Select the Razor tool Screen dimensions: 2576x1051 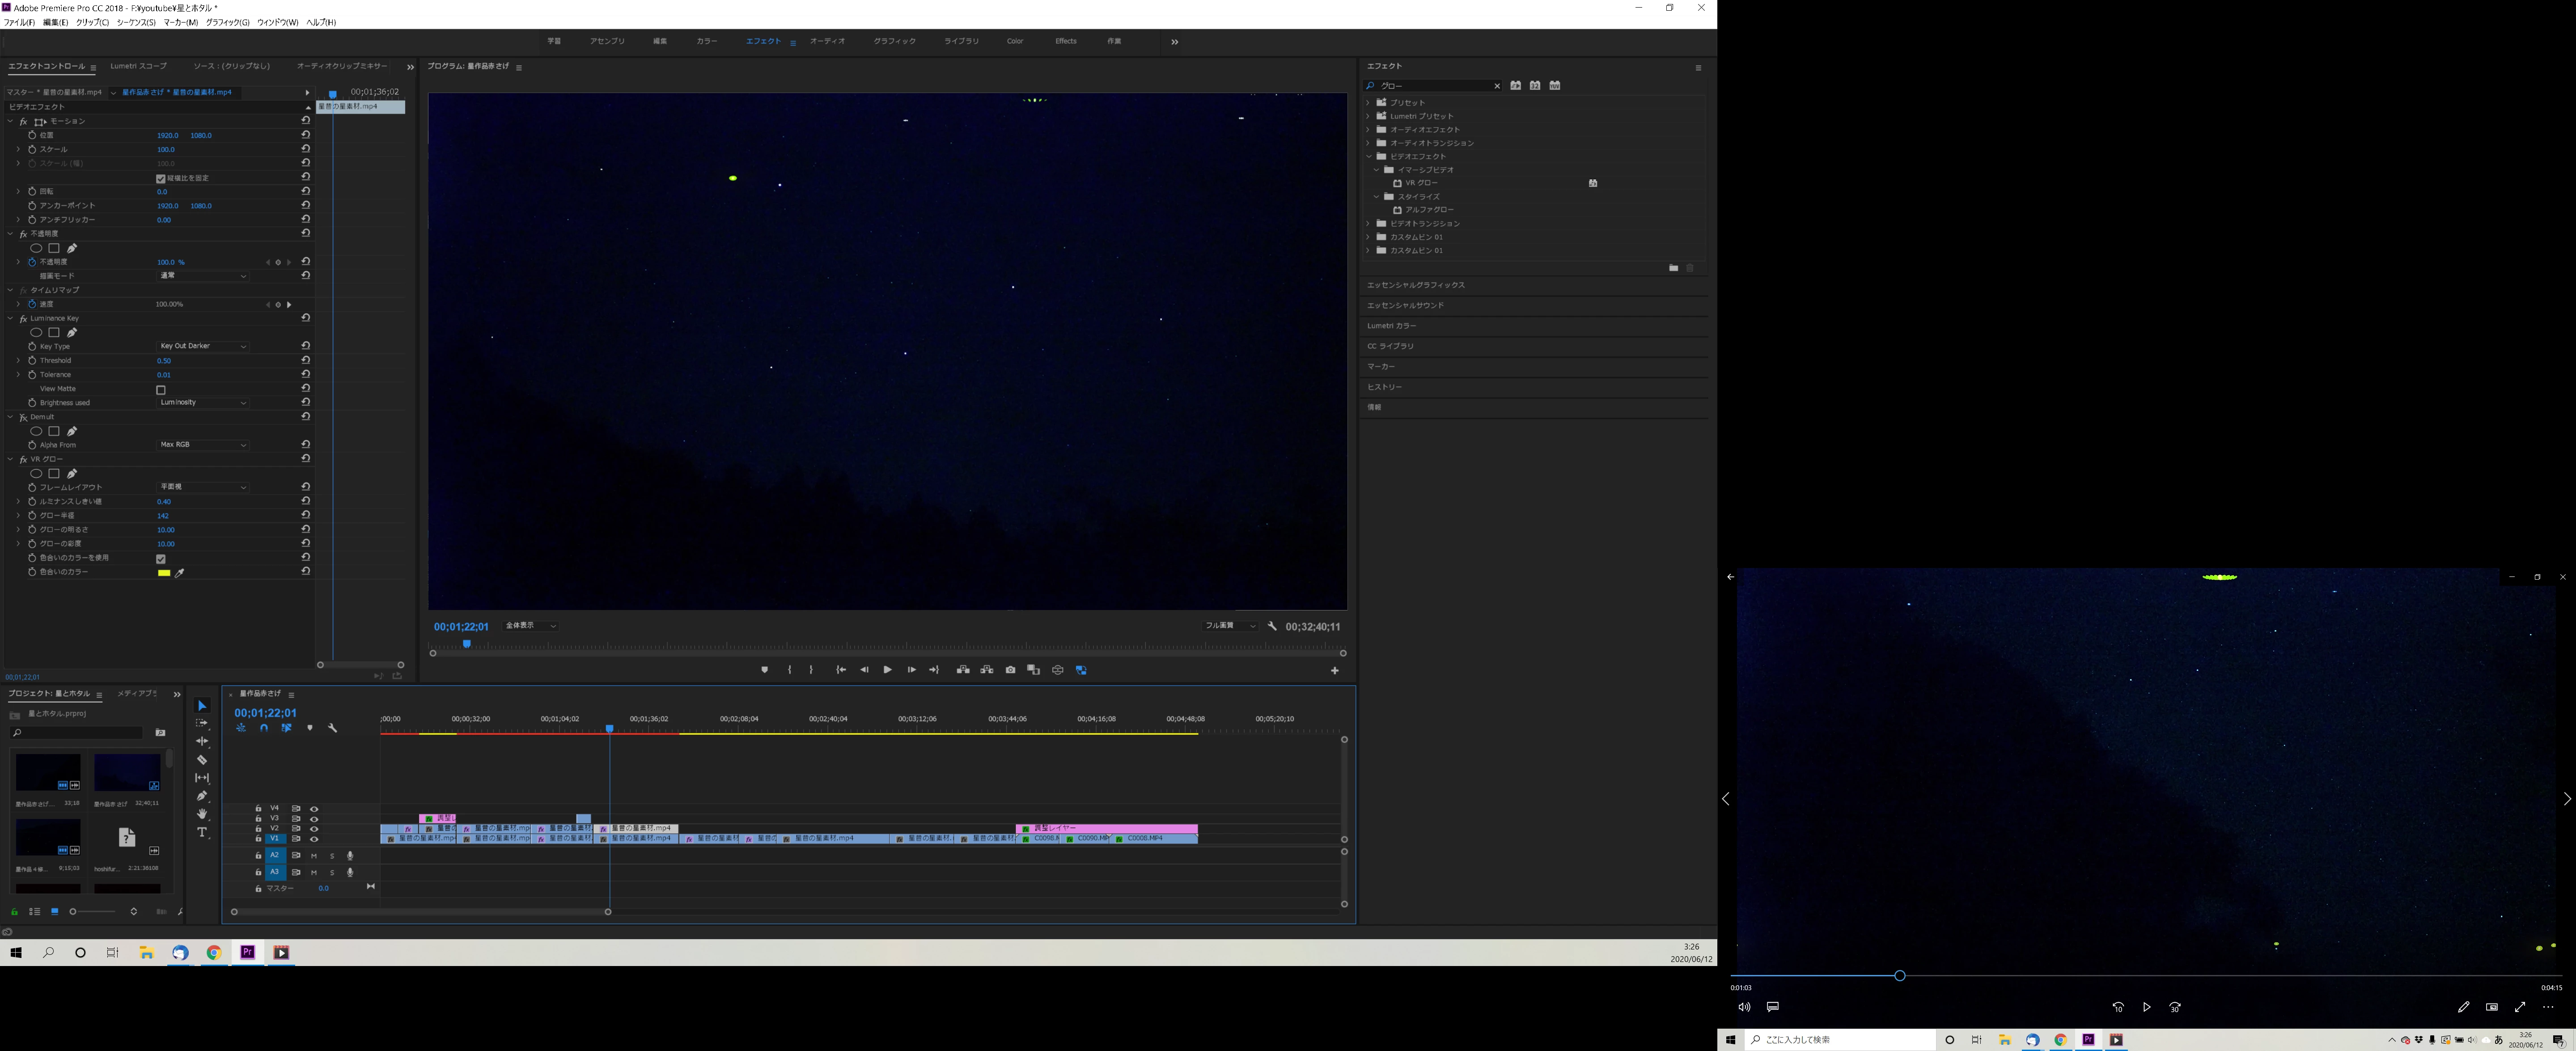point(202,760)
